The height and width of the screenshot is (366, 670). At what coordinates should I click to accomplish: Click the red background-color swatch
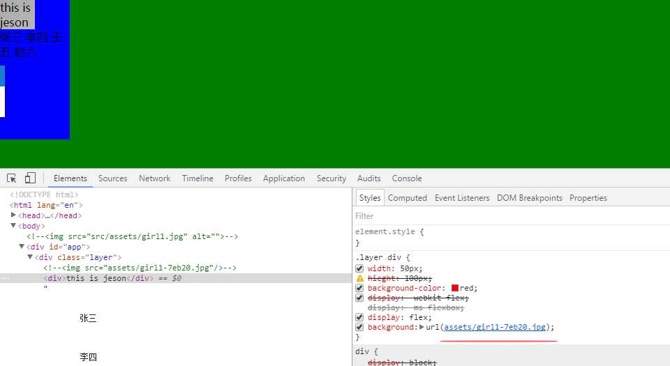tap(454, 288)
